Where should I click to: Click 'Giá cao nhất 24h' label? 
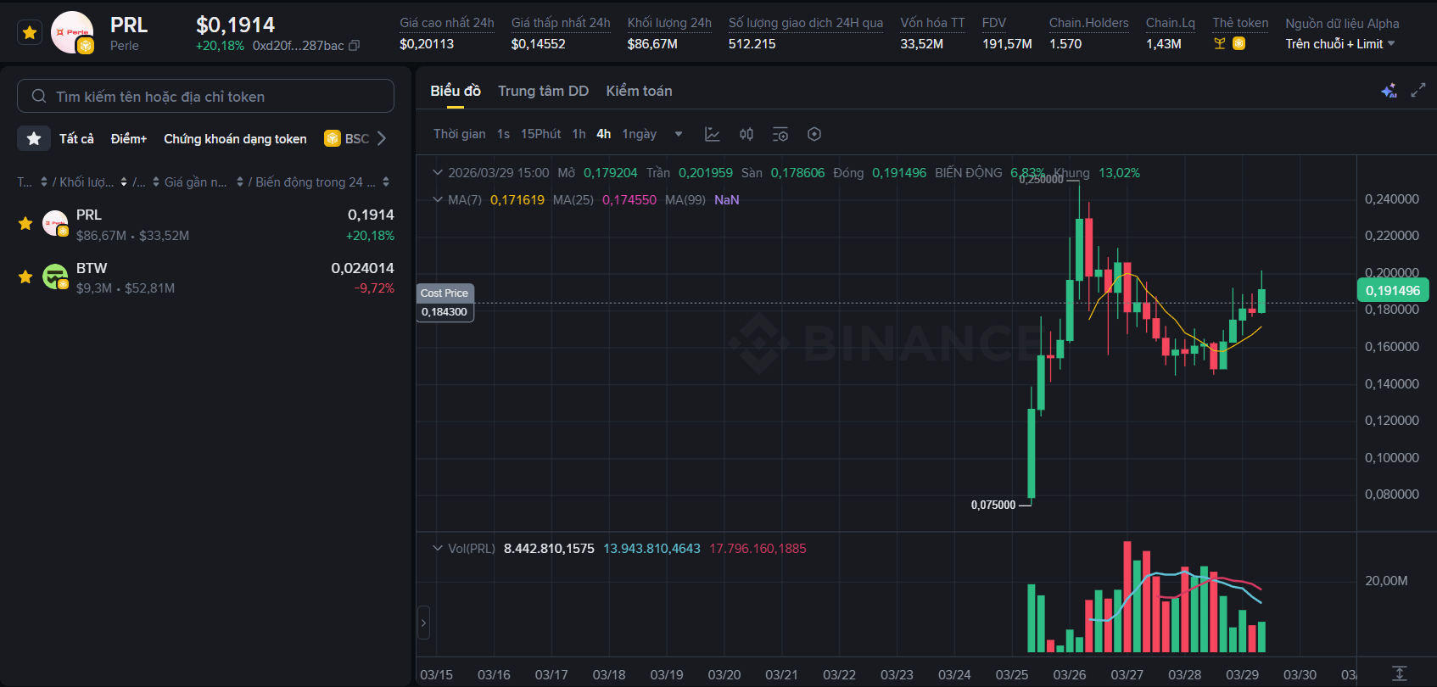[x=447, y=23]
